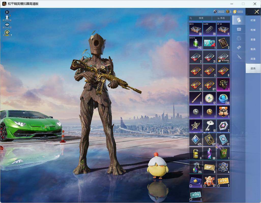Select the orange star badge with 57
261x203 pixels.
pyautogui.click(x=210, y=181)
